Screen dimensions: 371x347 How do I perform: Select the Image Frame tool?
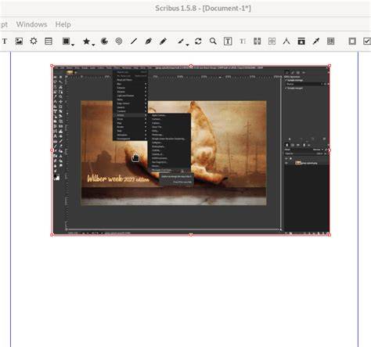tap(19, 42)
